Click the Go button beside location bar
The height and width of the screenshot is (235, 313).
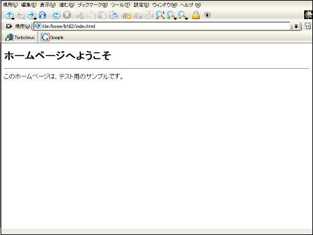(308, 26)
